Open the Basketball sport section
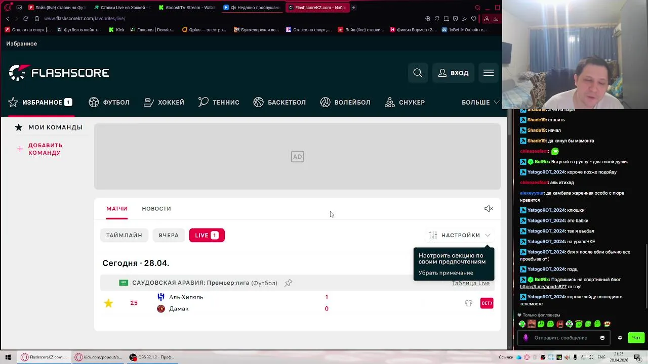Image resolution: width=648 pixels, height=364 pixels. 279,102
